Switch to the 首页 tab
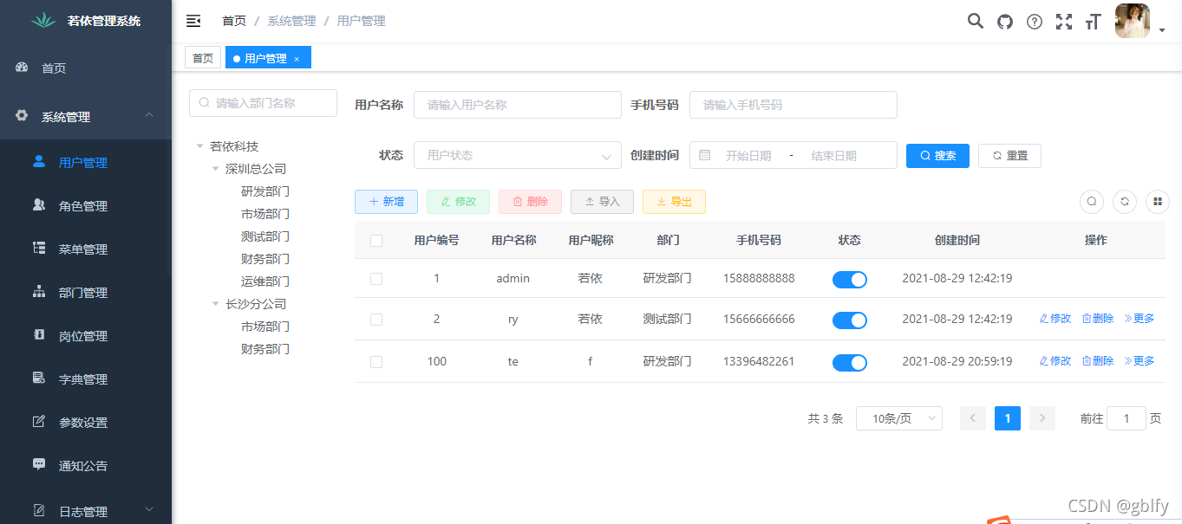1182x524 pixels. [x=203, y=58]
